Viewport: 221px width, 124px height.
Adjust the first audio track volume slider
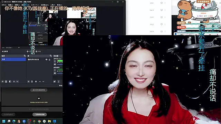[x=60, y=64]
